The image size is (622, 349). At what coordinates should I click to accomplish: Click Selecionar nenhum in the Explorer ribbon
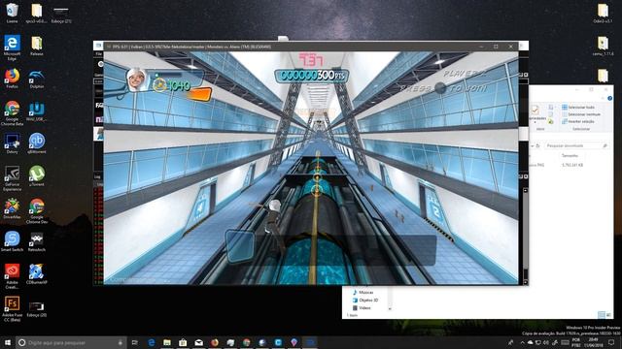tap(581, 114)
